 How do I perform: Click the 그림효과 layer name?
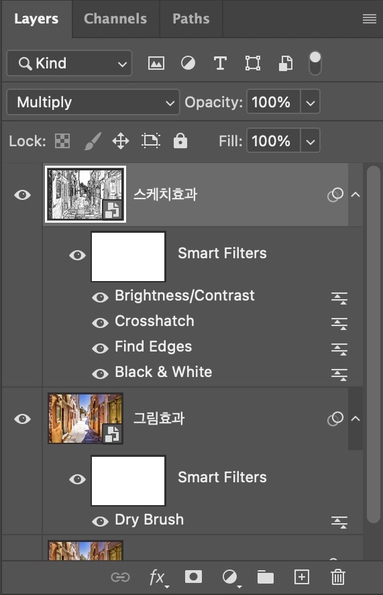tap(159, 418)
